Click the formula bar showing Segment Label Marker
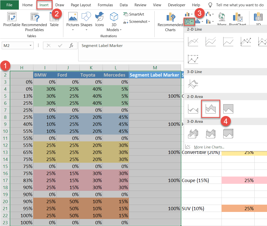This screenshot has height=226, width=267. pyautogui.click(x=131, y=51)
